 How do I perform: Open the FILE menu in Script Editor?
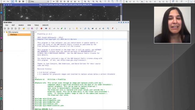pos(7,25)
